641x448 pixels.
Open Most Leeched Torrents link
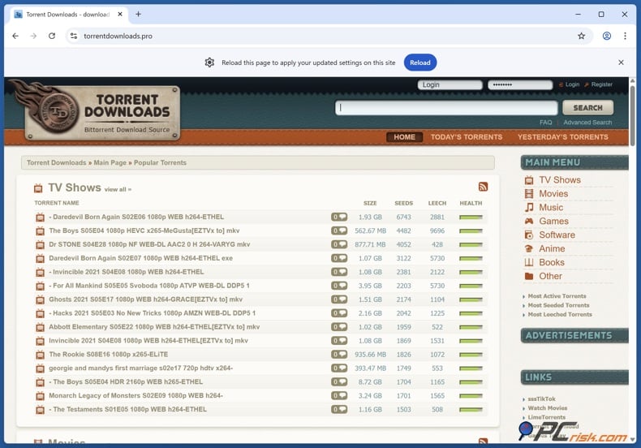pos(560,314)
